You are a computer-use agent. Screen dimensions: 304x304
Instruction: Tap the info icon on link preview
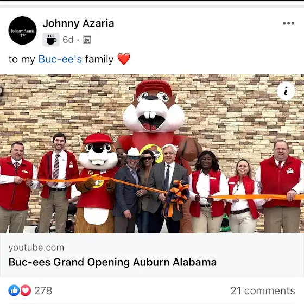[x=286, y=91]
